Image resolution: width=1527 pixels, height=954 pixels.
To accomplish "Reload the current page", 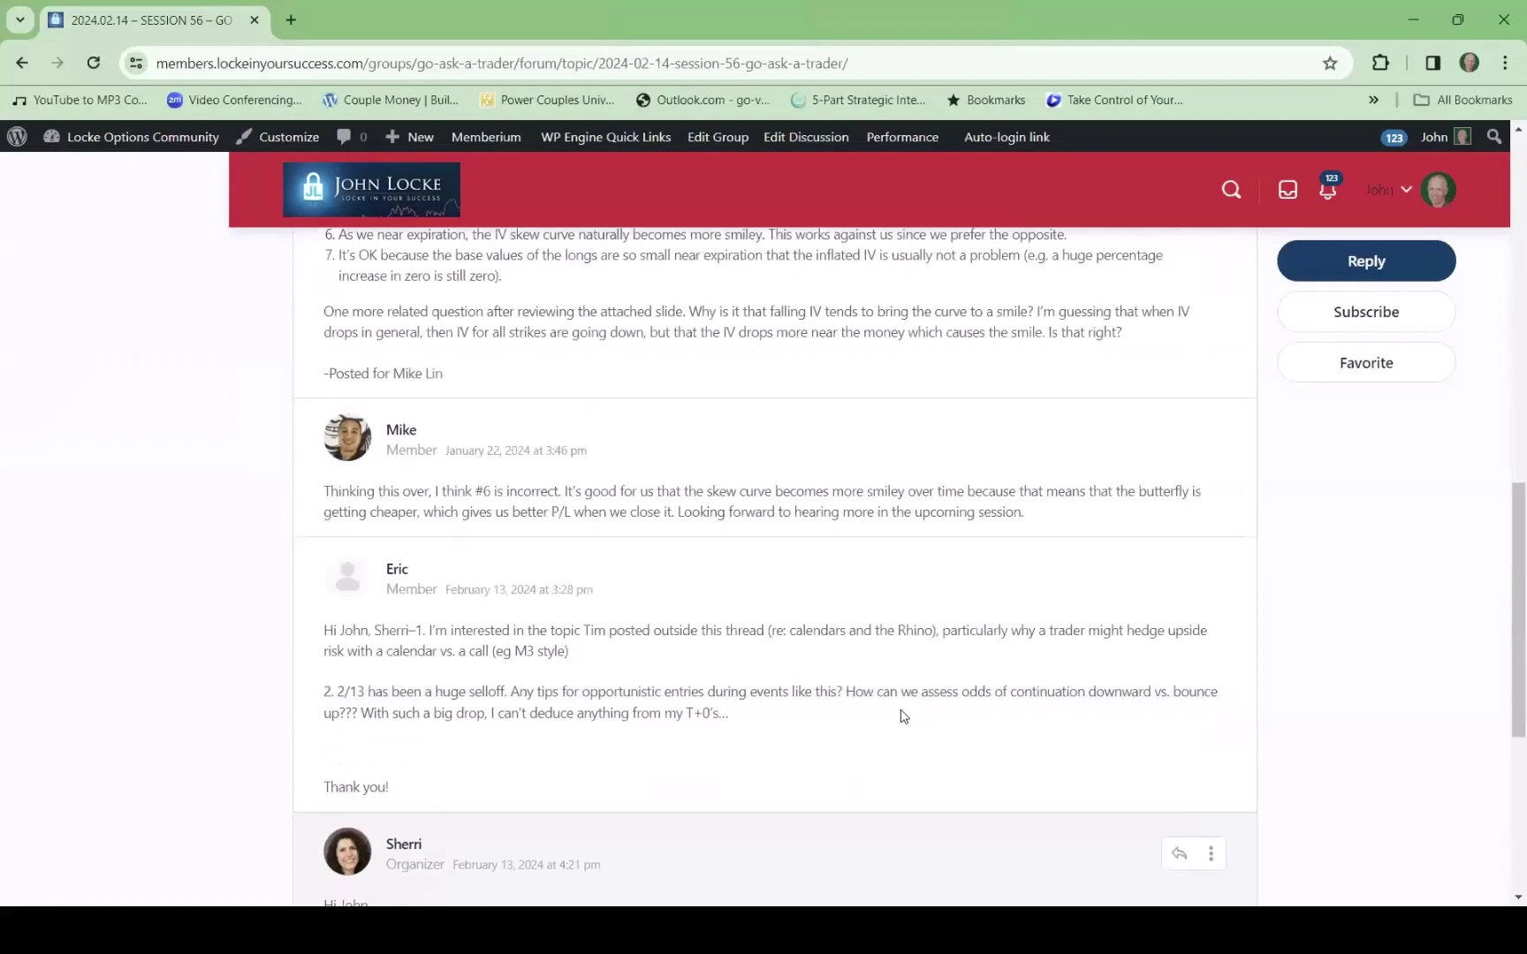I will coord(93,63).
